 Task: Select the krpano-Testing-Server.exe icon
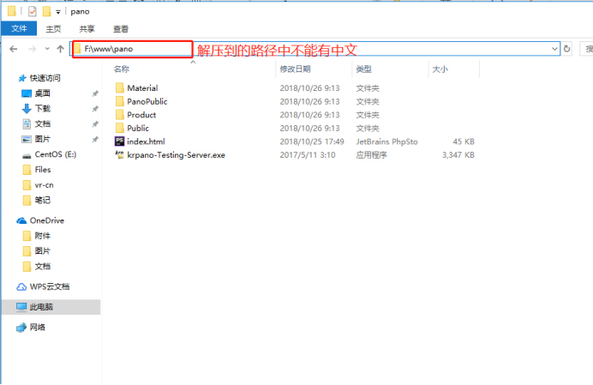point(119,155)
